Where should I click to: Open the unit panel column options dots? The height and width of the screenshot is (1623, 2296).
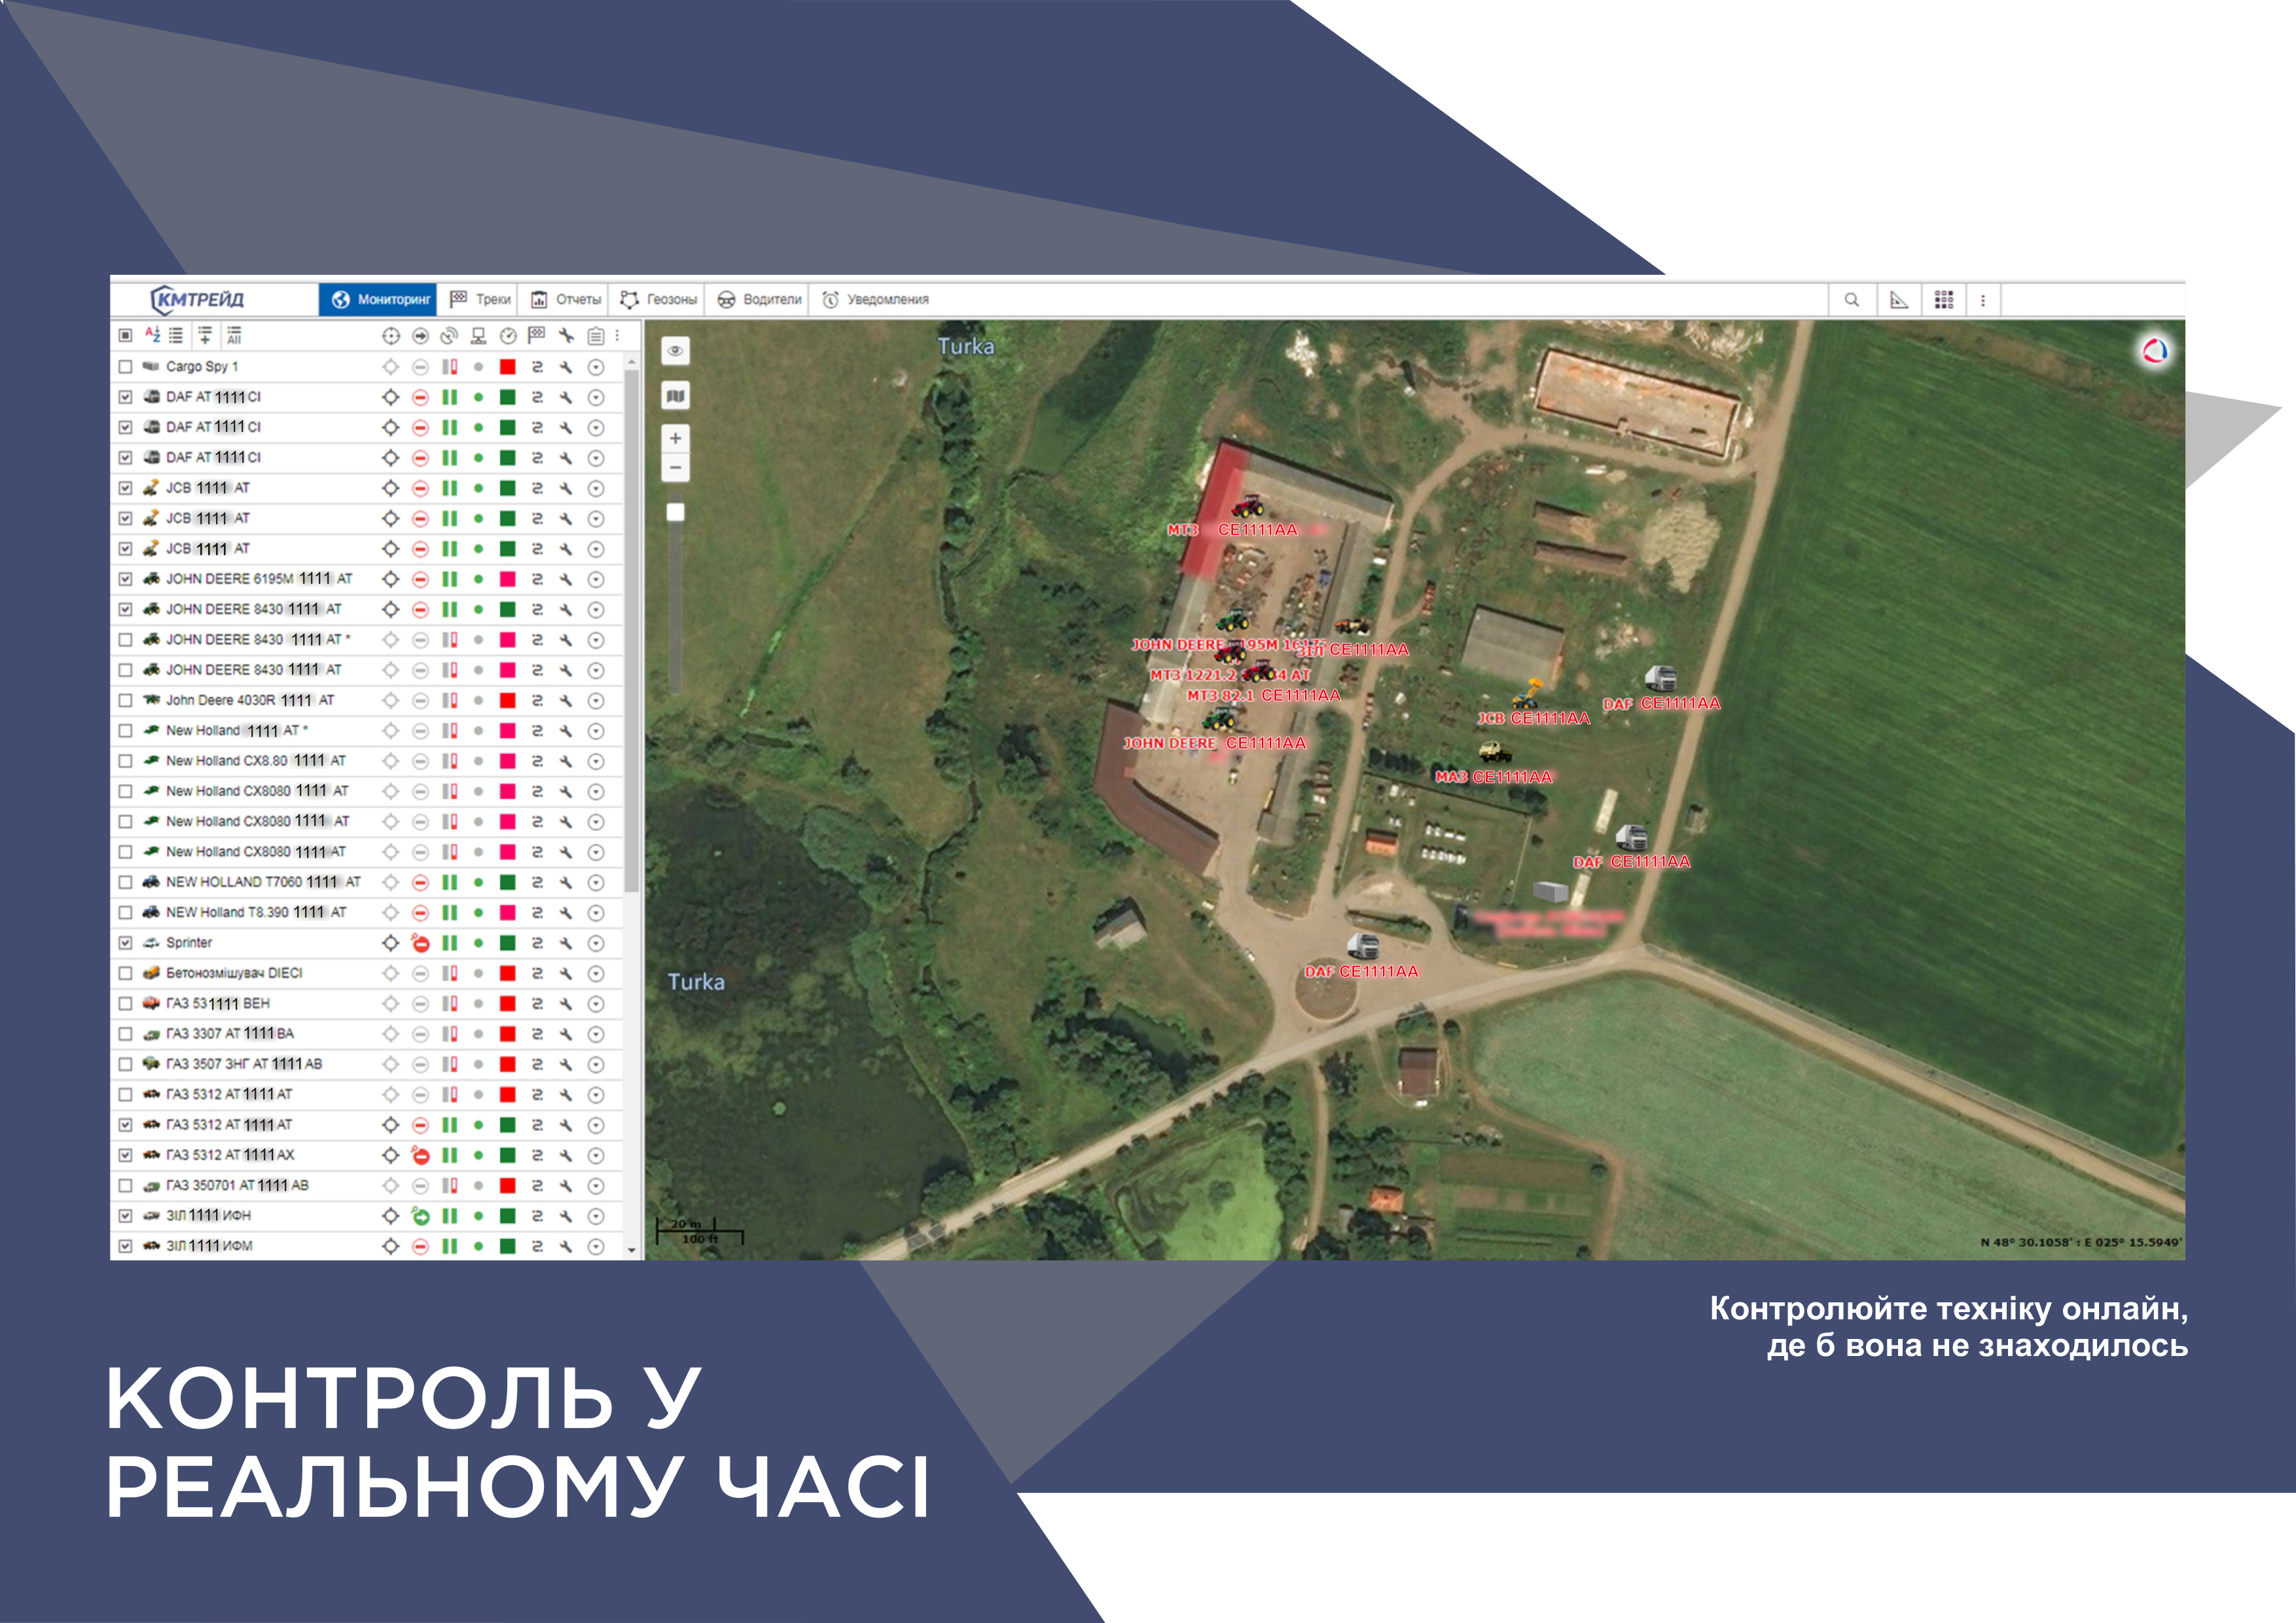pos(617,336)
